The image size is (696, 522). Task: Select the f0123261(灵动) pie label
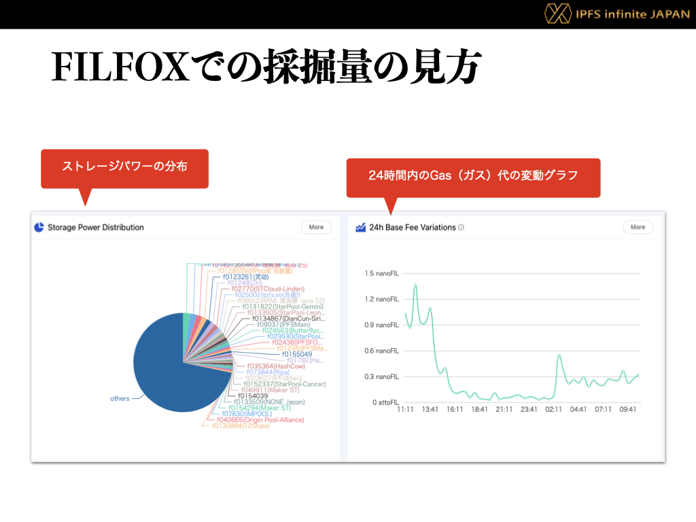pyautogui.click(x=245, y=277)
